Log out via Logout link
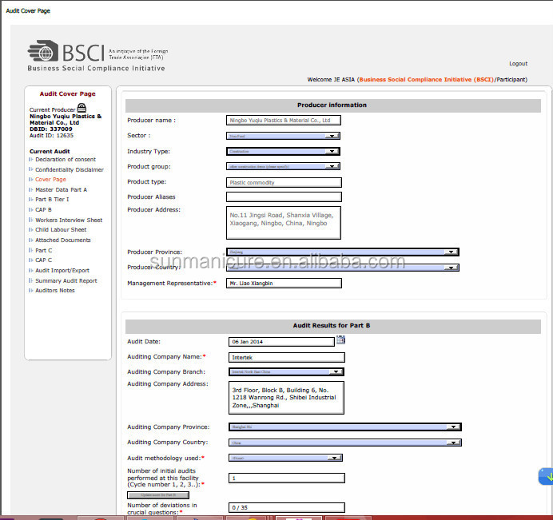553x520 pixels. coord(518,63)
